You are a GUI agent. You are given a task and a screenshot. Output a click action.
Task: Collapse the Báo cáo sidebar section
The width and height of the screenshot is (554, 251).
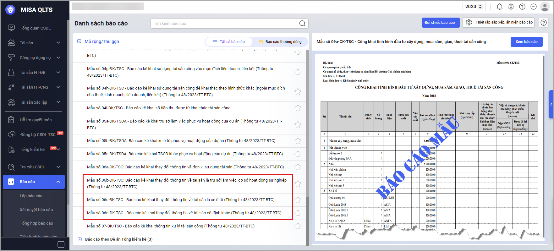point(58,182)
